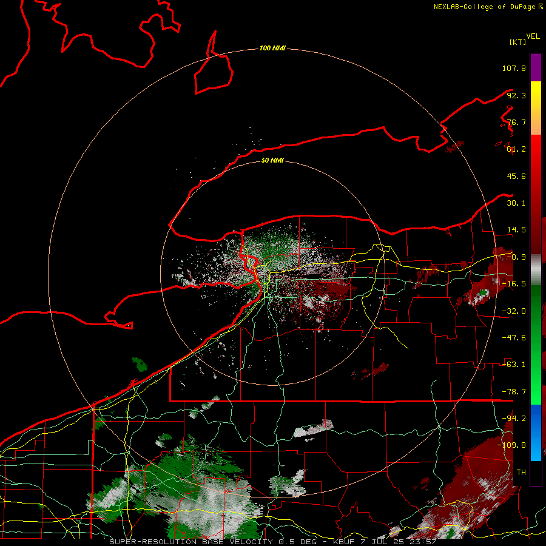
Task: Click the -32.0 velocity scale value
Action: pyautogui.click(x=514, y=311)
